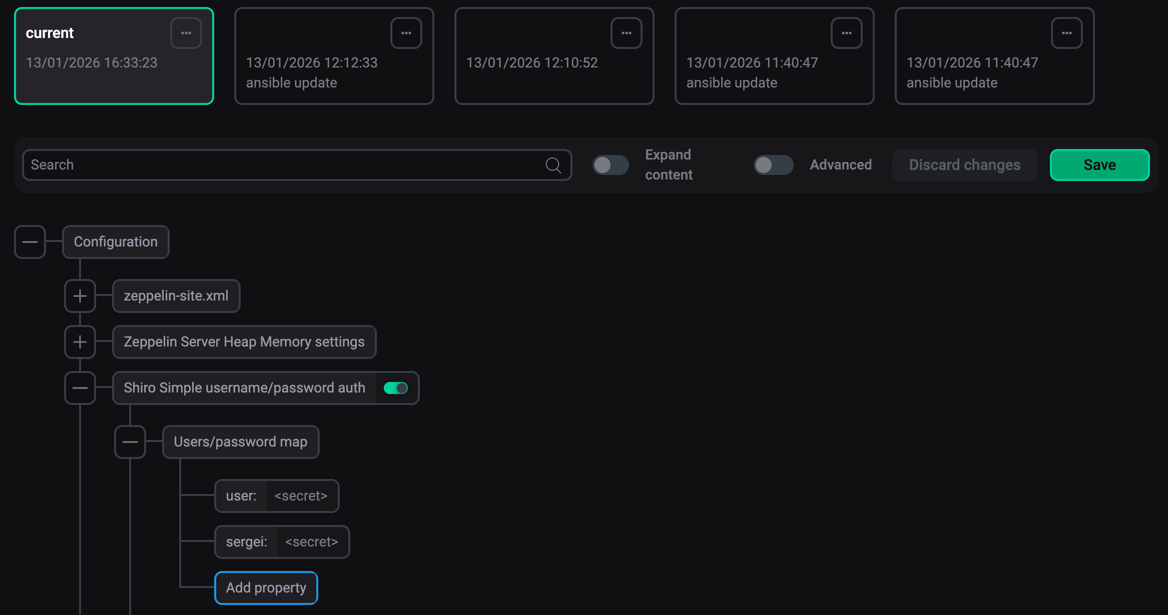
Task: Open the options menu on the current snapshot
Action: tap(186, 32)
